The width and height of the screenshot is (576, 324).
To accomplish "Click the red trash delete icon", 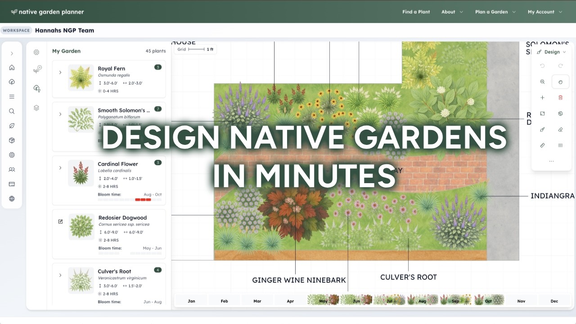I will tap(560, 98).
